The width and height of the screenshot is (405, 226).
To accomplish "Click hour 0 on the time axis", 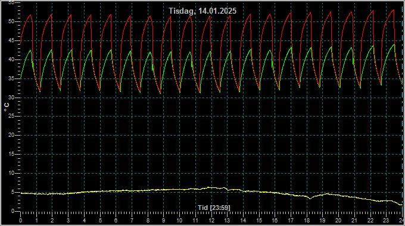I will (x=20, y=221).
